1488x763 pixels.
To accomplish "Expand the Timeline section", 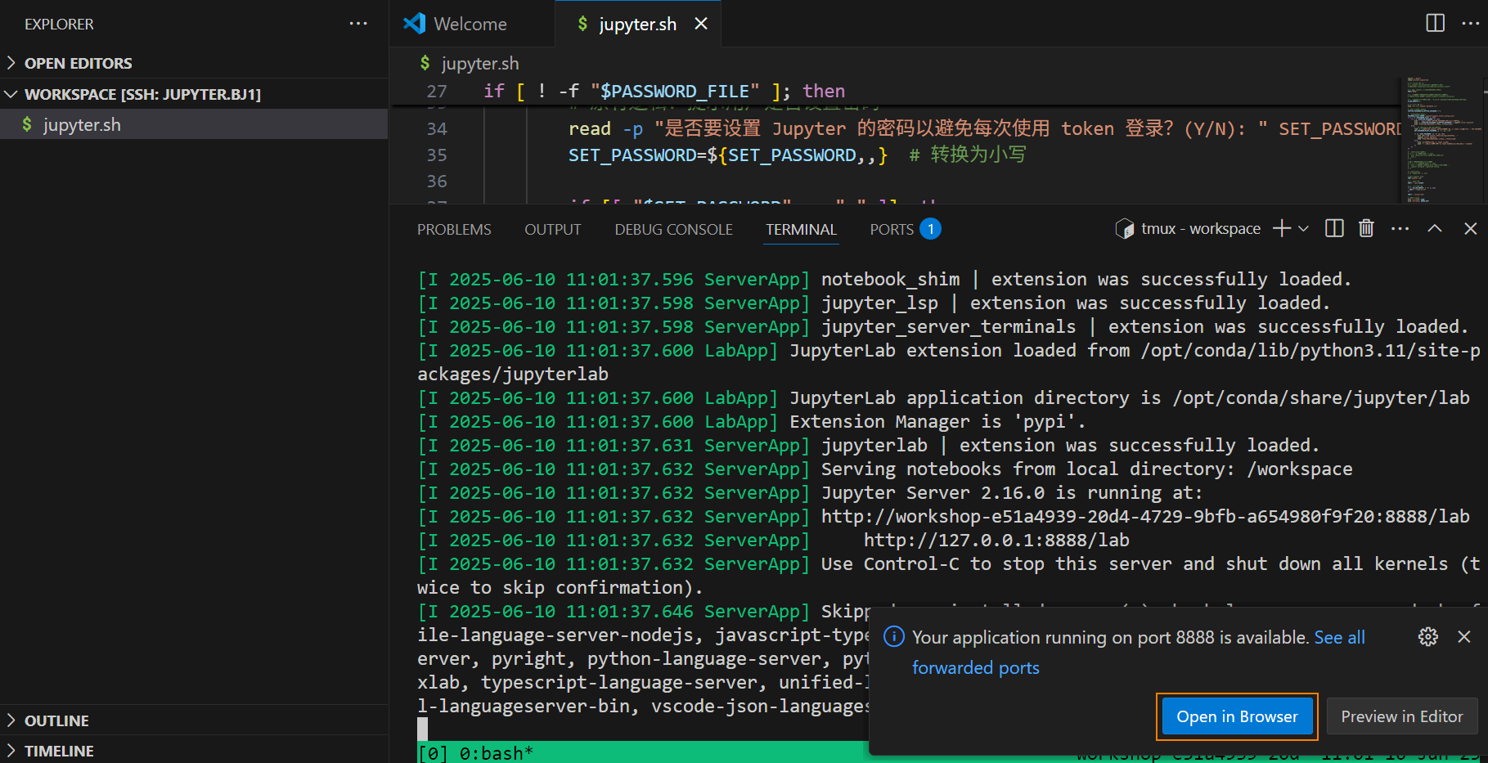I will [59, 751].
